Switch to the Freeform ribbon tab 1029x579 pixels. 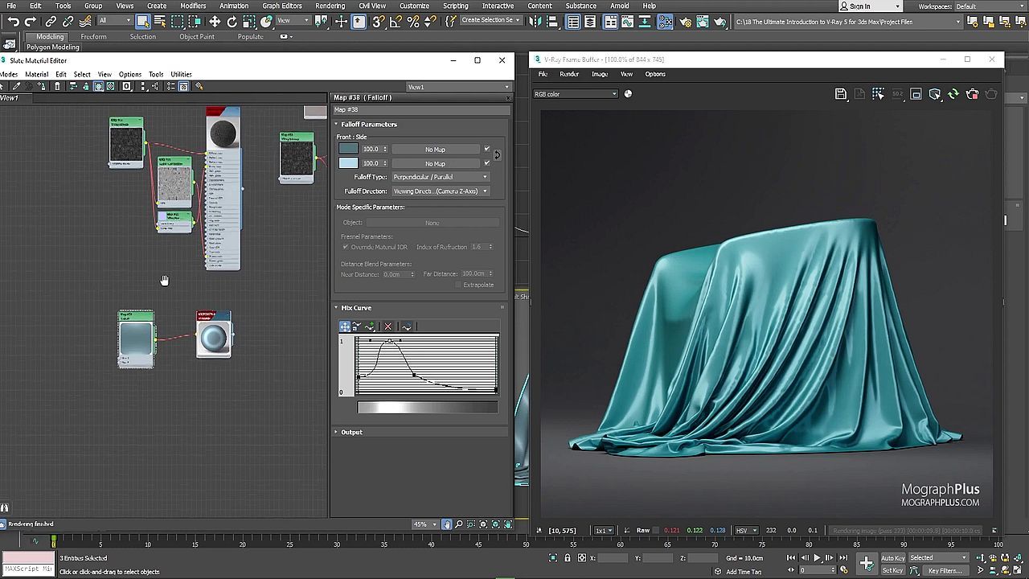(93, 36)
